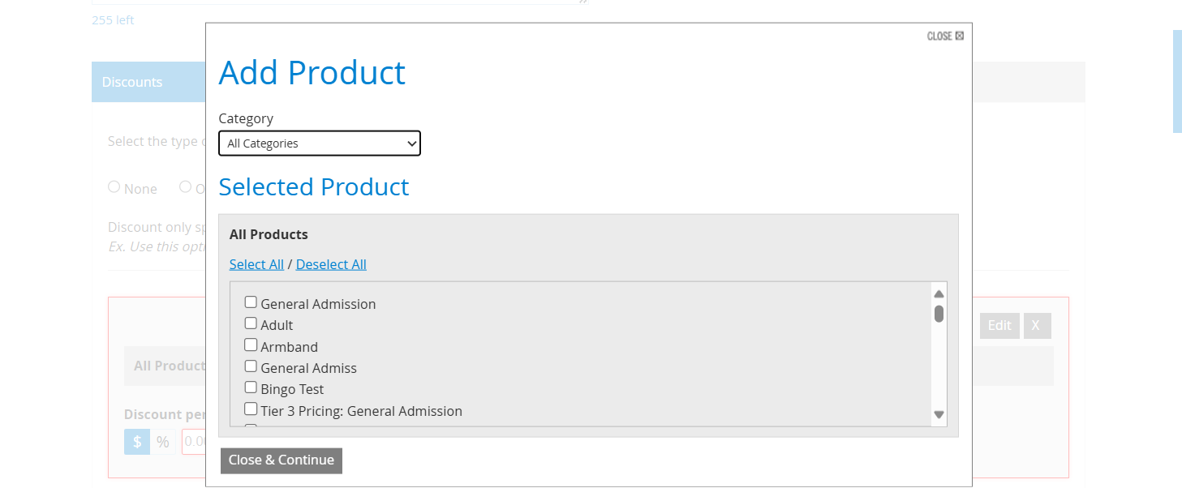
Task: Check the Bingo Test product
Action: 251,387
